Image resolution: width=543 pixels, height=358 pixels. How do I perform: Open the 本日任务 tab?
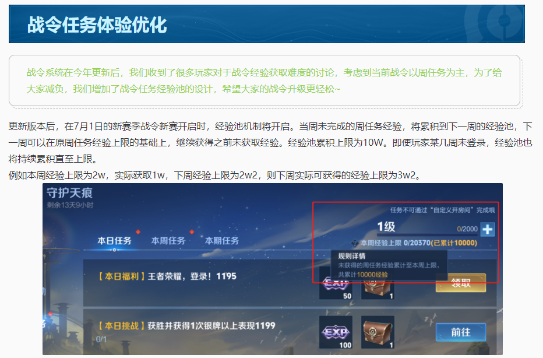point(114,241)
